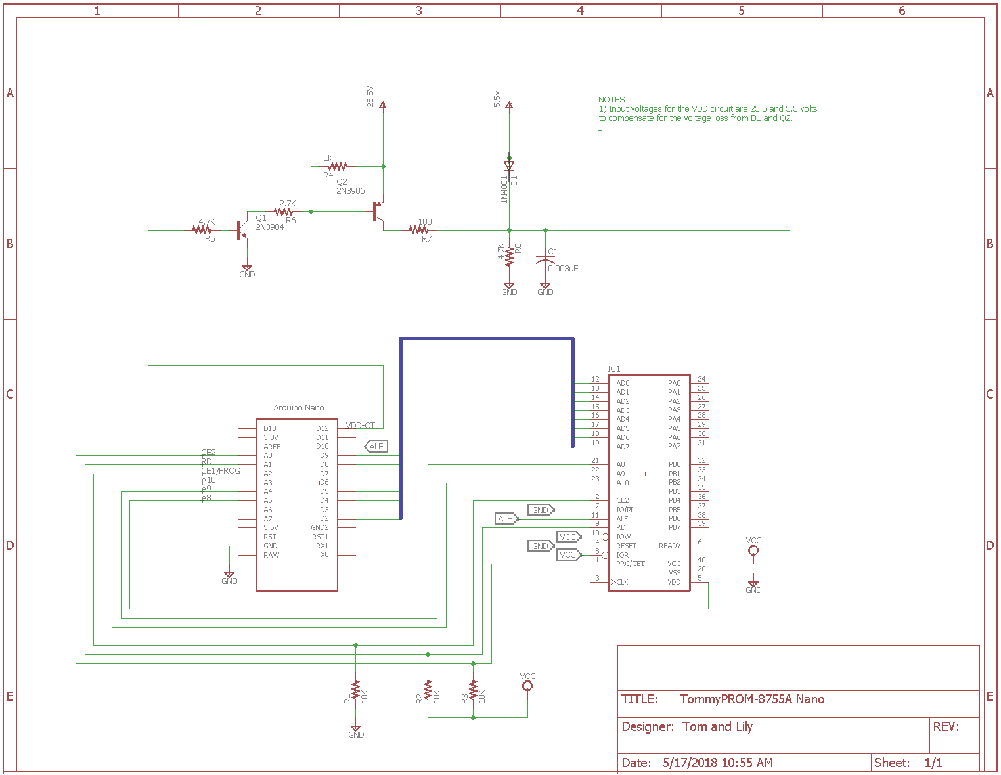Screen dimensions: 1001x775
Task: Select the PA7 pin label
Action: 675,447
